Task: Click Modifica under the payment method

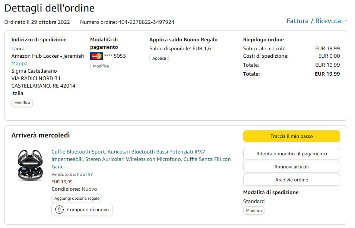Action: click(x=101, y=66)
